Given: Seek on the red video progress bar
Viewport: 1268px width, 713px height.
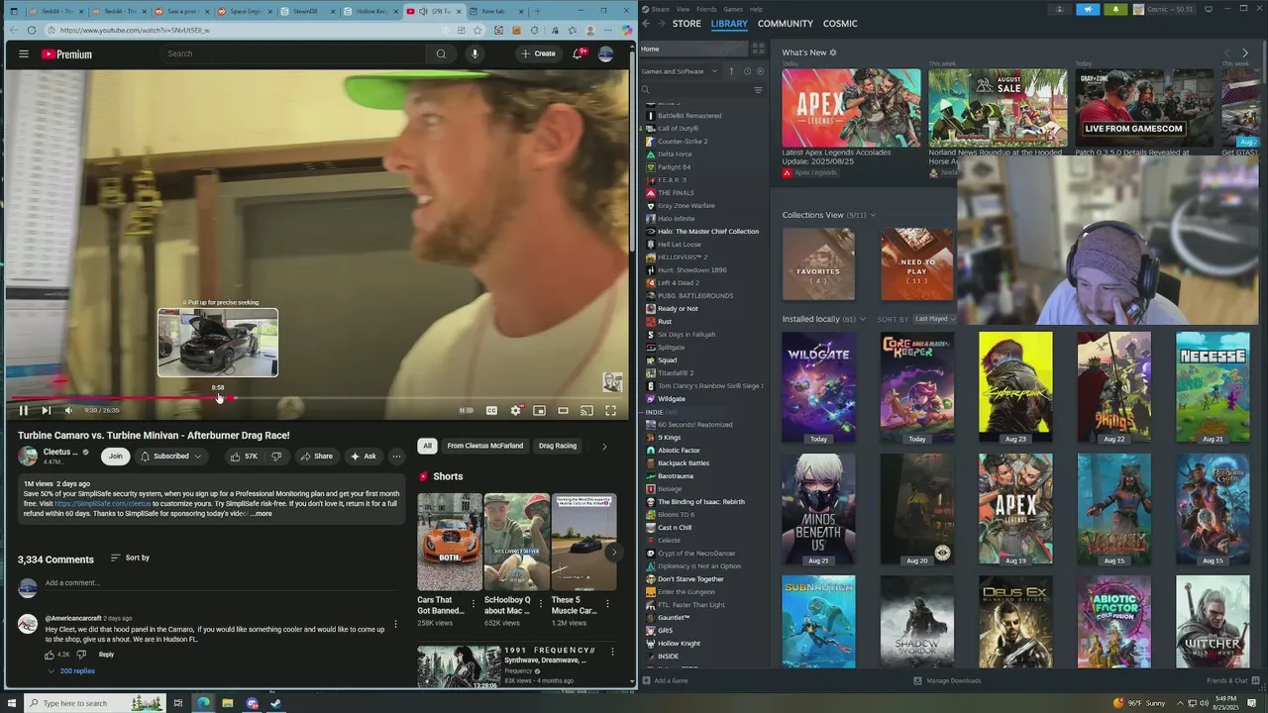Looking at the screenshot, I should pyautogui.click(x=317, y=398).
